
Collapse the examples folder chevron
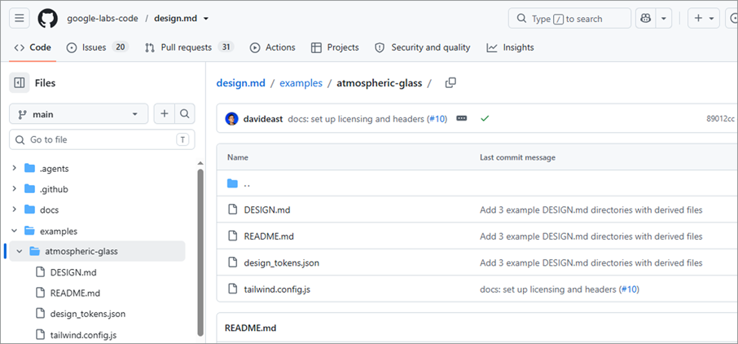click(14, 231)
